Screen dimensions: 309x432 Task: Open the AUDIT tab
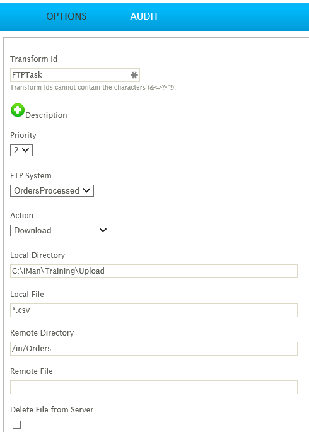click(144, 16)
